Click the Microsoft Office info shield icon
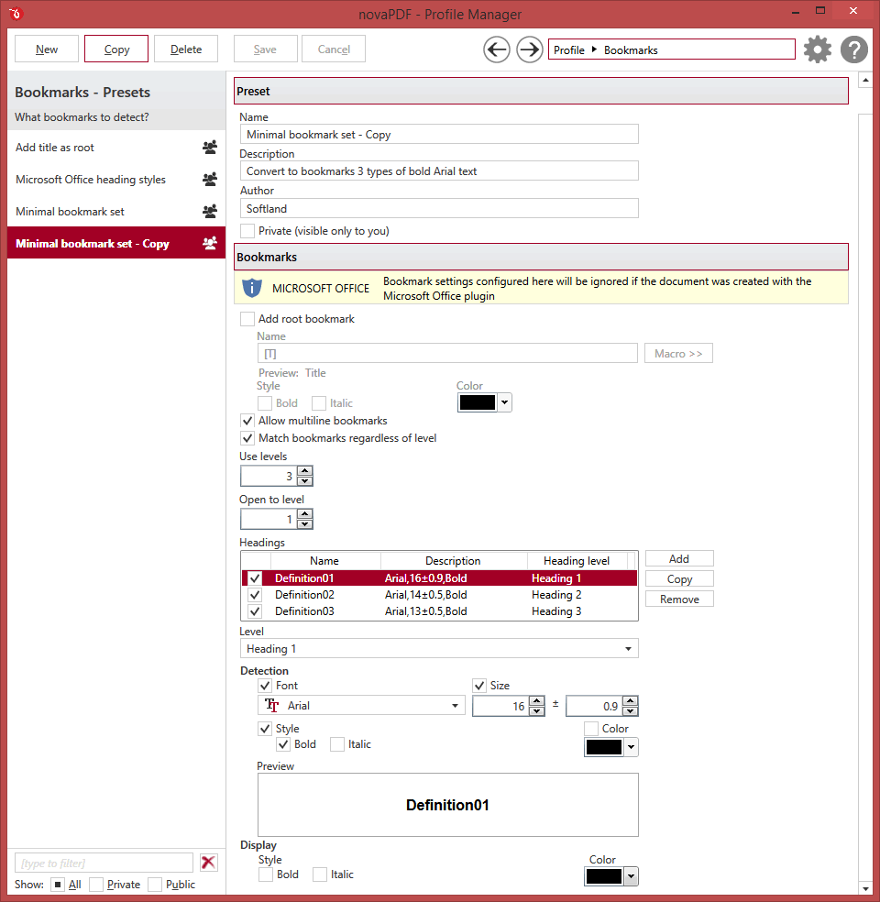Screen dimensions: 880x902 (252, 288)
